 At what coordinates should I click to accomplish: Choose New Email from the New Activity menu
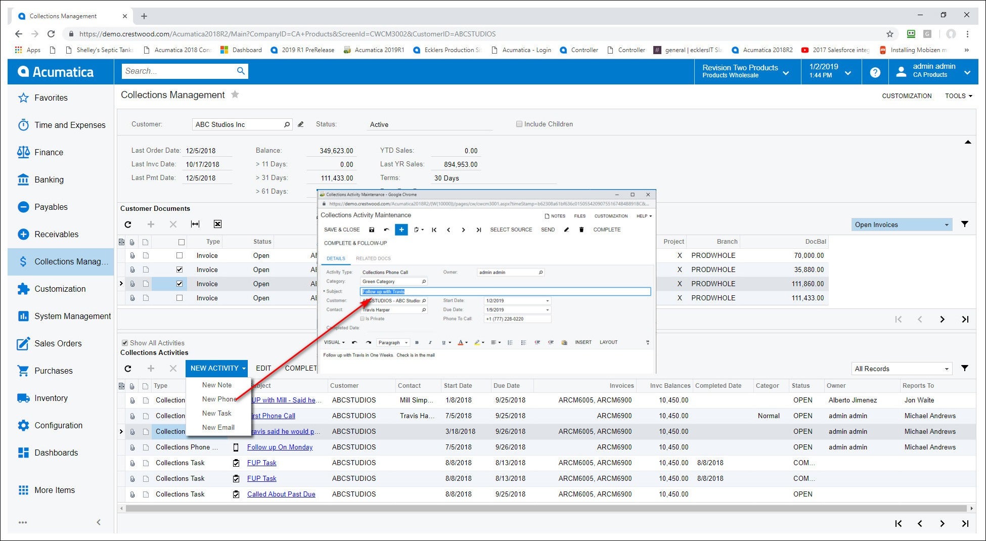click(218, 427)
